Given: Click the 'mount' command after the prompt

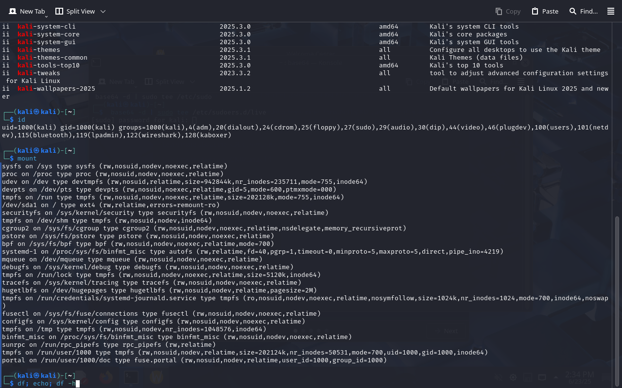Looking at the screenshot, I should tap(27, 159).
